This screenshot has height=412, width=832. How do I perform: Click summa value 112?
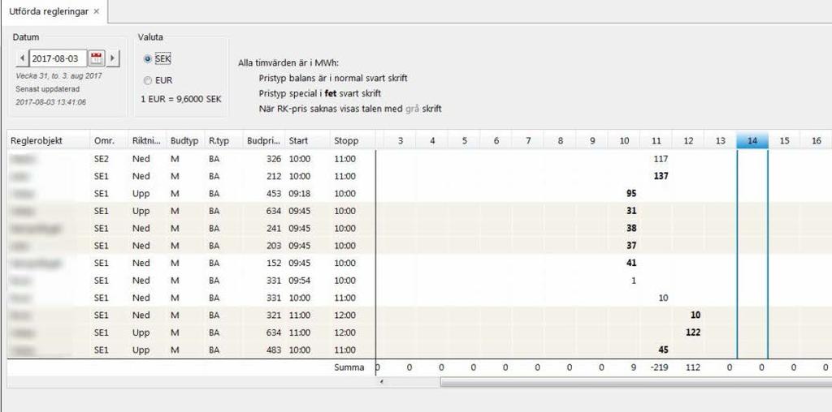pos(693,367)
